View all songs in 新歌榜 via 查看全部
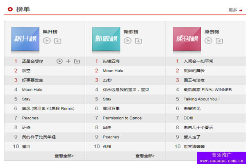246x164 pixels. (x=145, y=156)
